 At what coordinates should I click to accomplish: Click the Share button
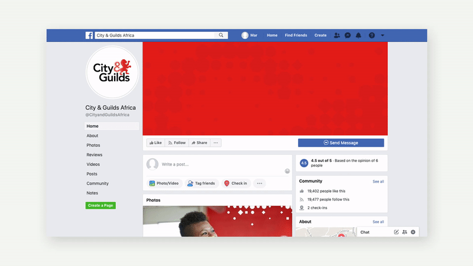pyautogui.click(x=199, y=142)
